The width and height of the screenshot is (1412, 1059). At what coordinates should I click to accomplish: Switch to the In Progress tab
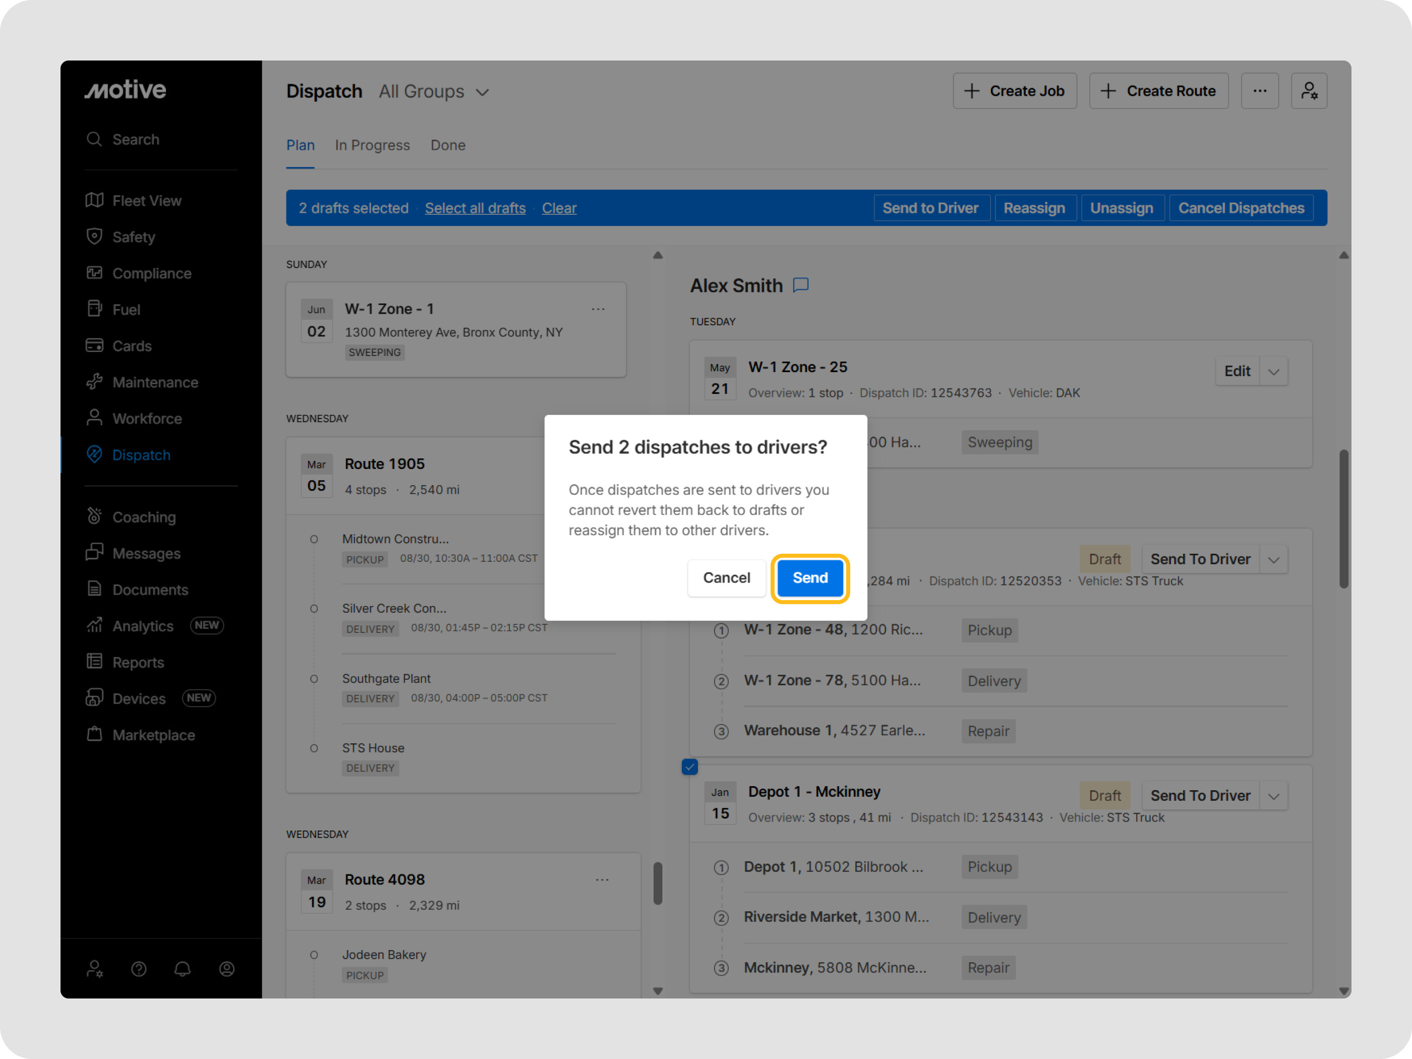click(372, 145)
